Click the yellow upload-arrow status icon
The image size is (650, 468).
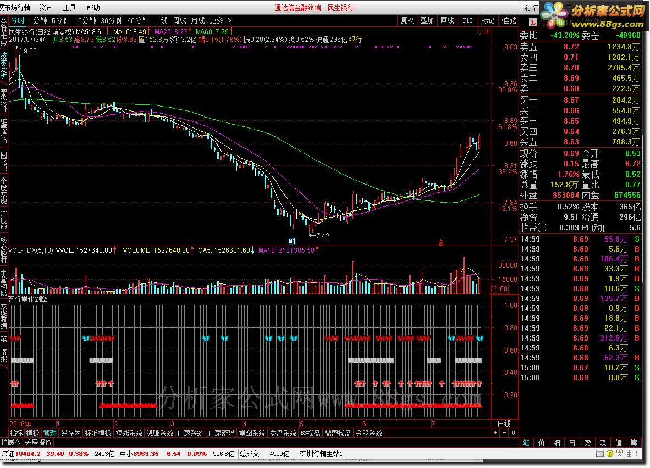609,454
